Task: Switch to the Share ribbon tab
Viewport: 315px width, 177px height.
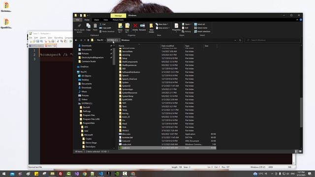Action: (x=96, y=20)
